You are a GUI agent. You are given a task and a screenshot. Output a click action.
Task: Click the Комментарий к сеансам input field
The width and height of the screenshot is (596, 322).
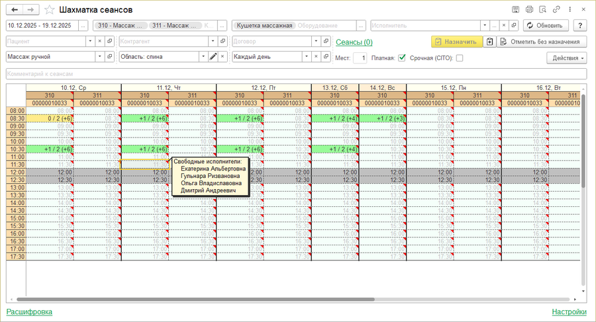pos(297,74)
